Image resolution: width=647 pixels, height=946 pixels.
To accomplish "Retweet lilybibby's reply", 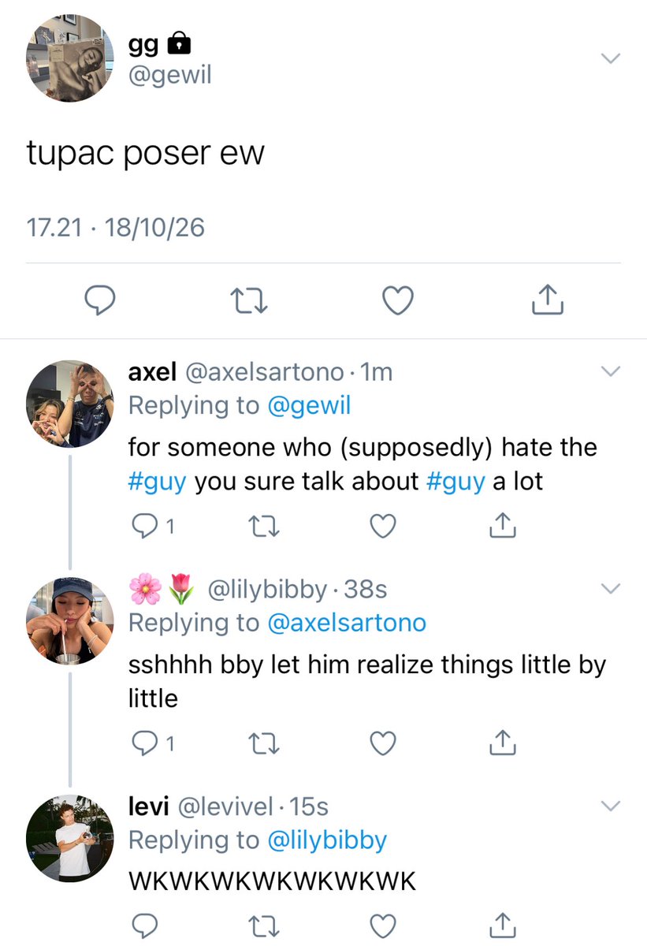I will [262, 743].
